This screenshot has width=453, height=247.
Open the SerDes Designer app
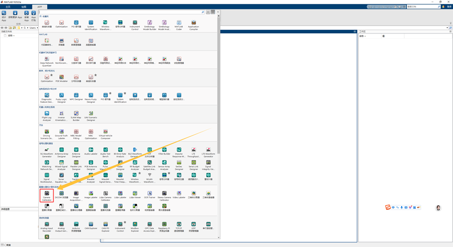point(179,164)
